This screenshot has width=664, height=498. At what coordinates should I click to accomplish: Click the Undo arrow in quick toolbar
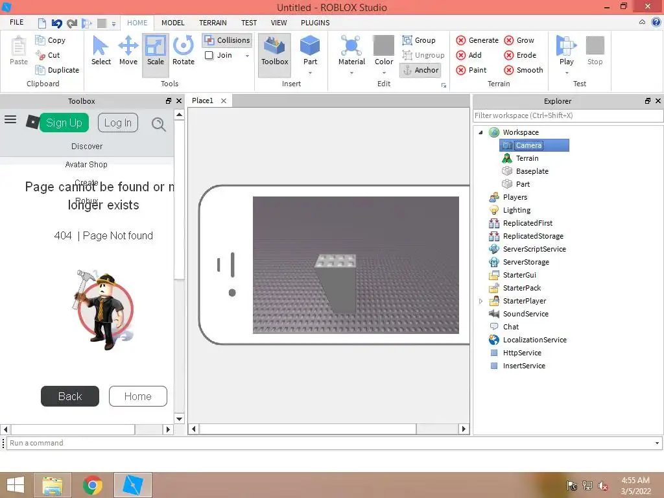pyautogui.click(x=57, y=23)
